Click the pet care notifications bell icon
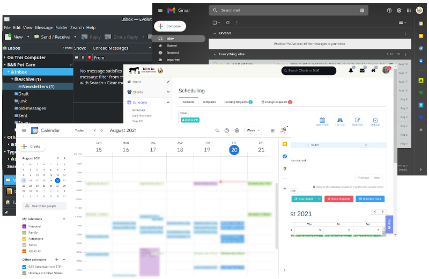The width and height of the screenshot is (429, 279). pyautogui.click(x=351, y=70)
